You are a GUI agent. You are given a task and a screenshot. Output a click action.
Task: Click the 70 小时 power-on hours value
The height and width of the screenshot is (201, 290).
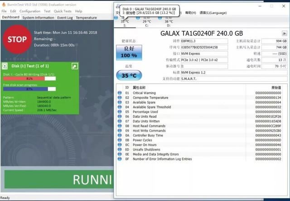pyautogui.click(x=275, y=66)
